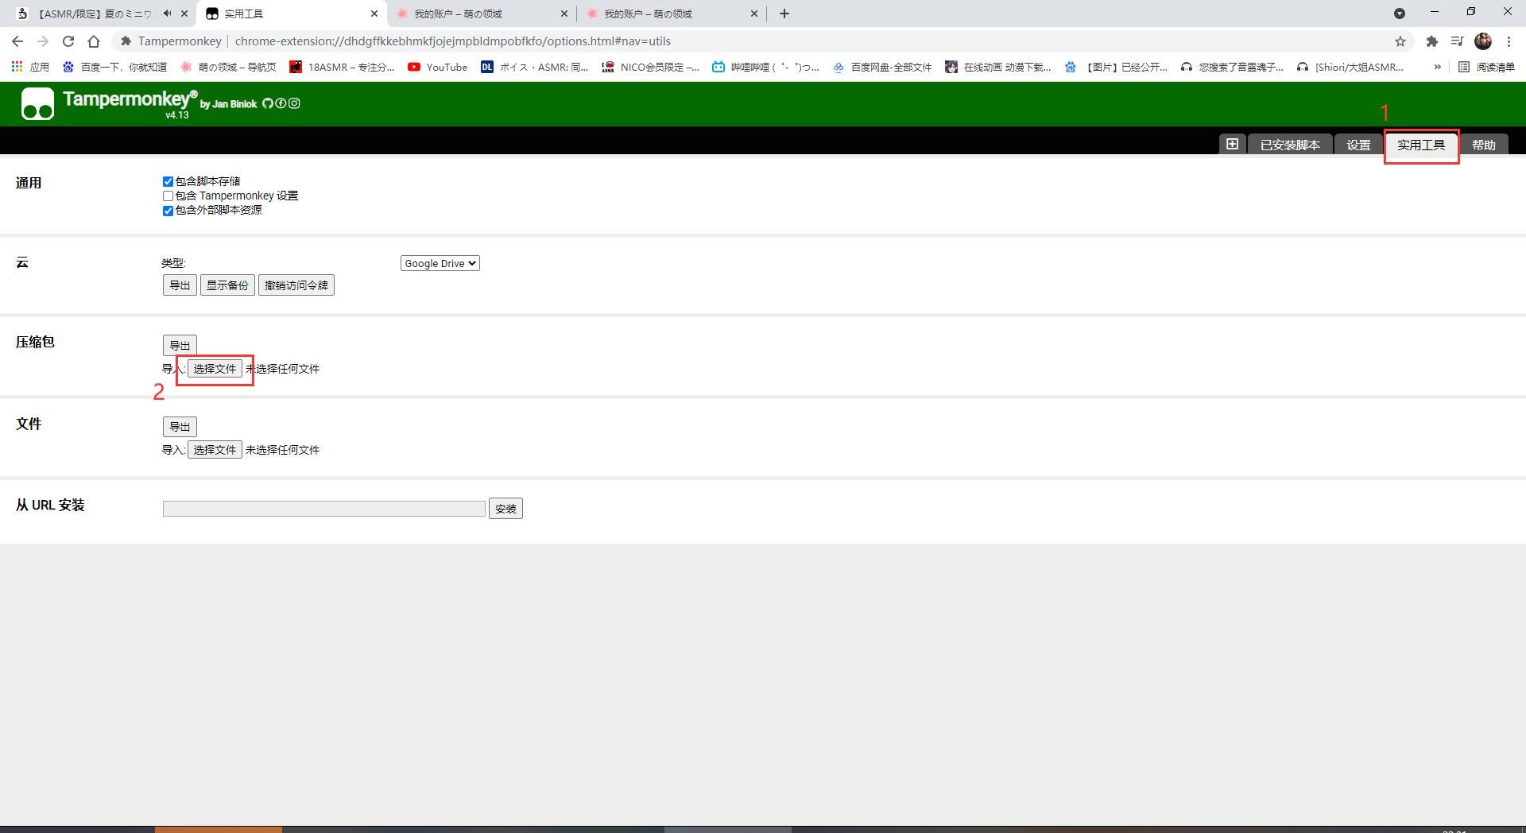Reload the page with the refresh icon
Image resolution: width=1526 pixels, height=833 pixels.
pos(68,41)
